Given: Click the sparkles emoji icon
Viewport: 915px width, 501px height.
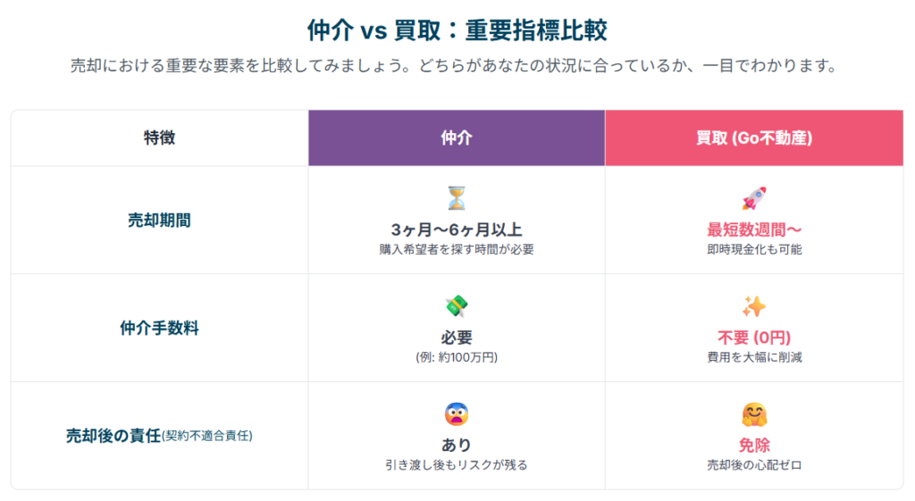Looking at the screenshot, I should [x=754, y=306].
